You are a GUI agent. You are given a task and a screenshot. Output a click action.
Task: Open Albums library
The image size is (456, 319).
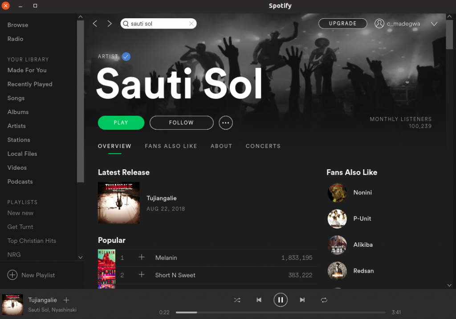18,112
